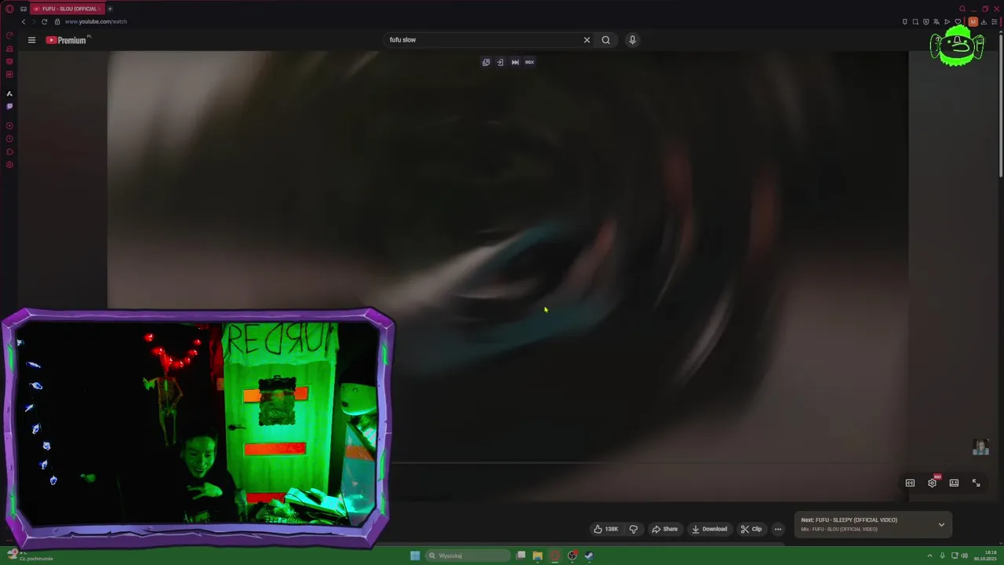Create a Clip of the video
Screen dimensions: 1004x565
coord(751,529)
